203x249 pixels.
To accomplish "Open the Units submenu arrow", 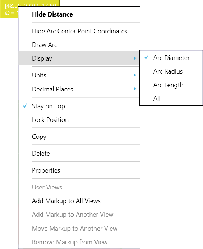I will tap(135, 75).
